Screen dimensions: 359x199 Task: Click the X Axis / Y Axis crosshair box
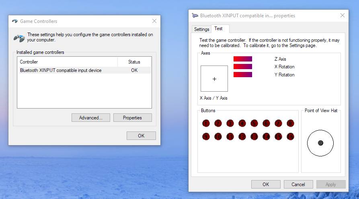pos(214,78)
